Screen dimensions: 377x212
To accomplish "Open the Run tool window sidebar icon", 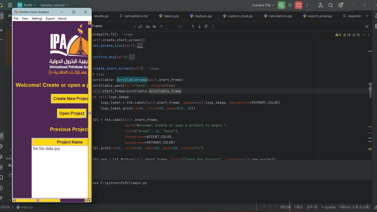I will (x=1, y=136).
